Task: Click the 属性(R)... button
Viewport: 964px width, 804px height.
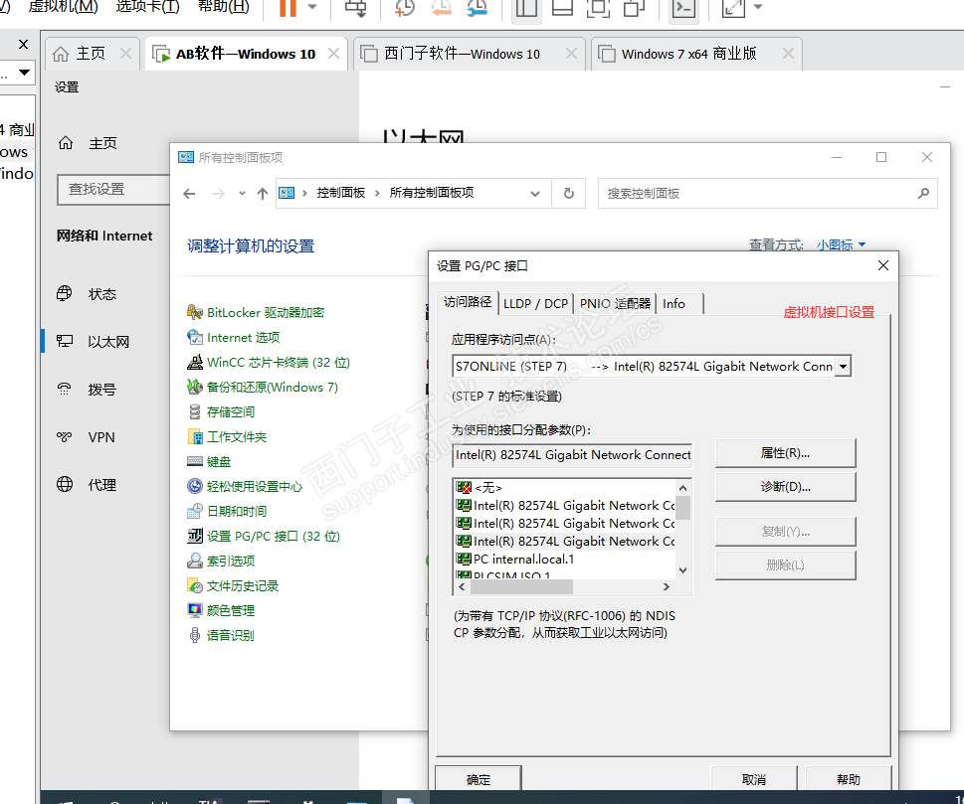Action: [785, 453]
